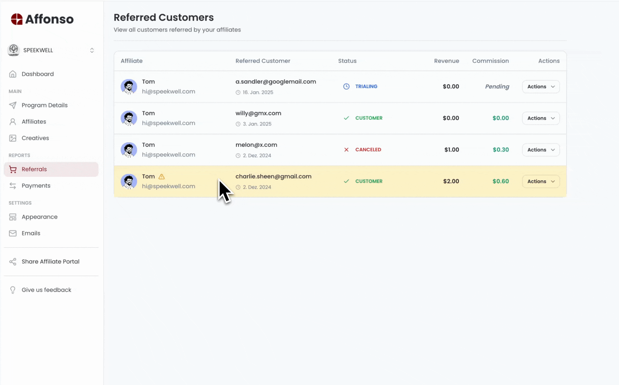Click the green CUSTOMER status of willy@gmx.com
Screen dimensions: 619x385
tap(369, 118)
